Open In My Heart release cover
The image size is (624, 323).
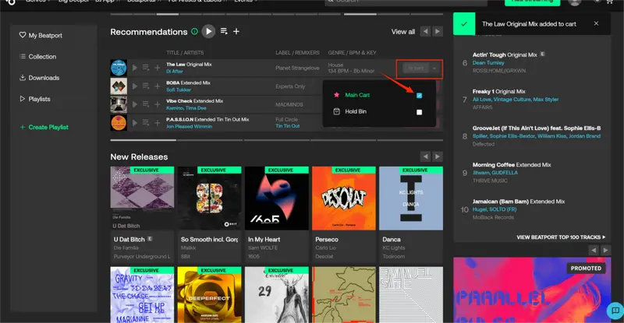click(x=277, y=198)
